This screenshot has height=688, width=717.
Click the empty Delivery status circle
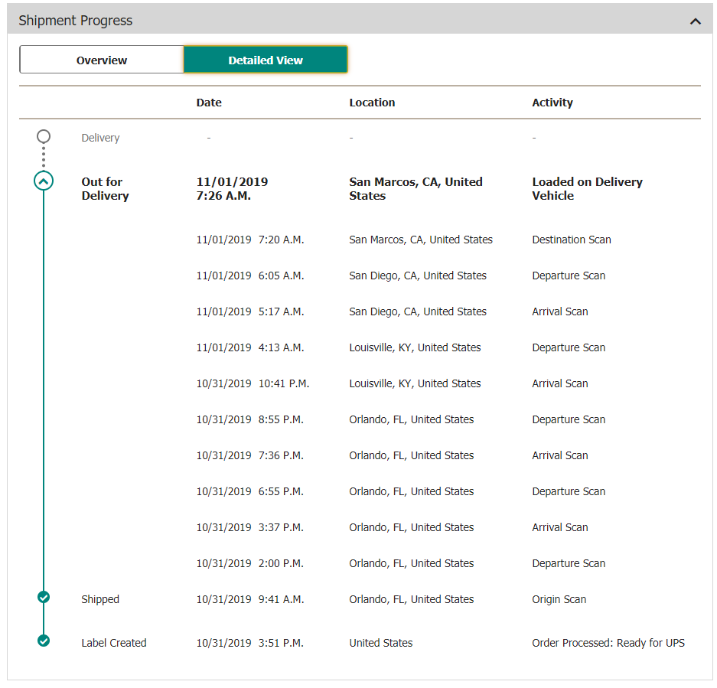pyautogui.click(x=44, y=136)
